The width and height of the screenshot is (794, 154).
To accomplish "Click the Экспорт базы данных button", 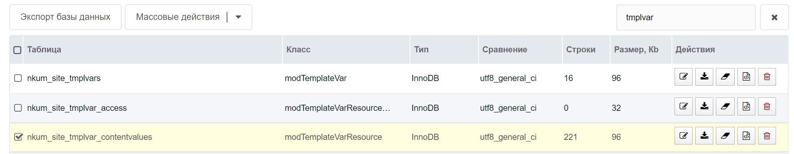I will 65,17.
